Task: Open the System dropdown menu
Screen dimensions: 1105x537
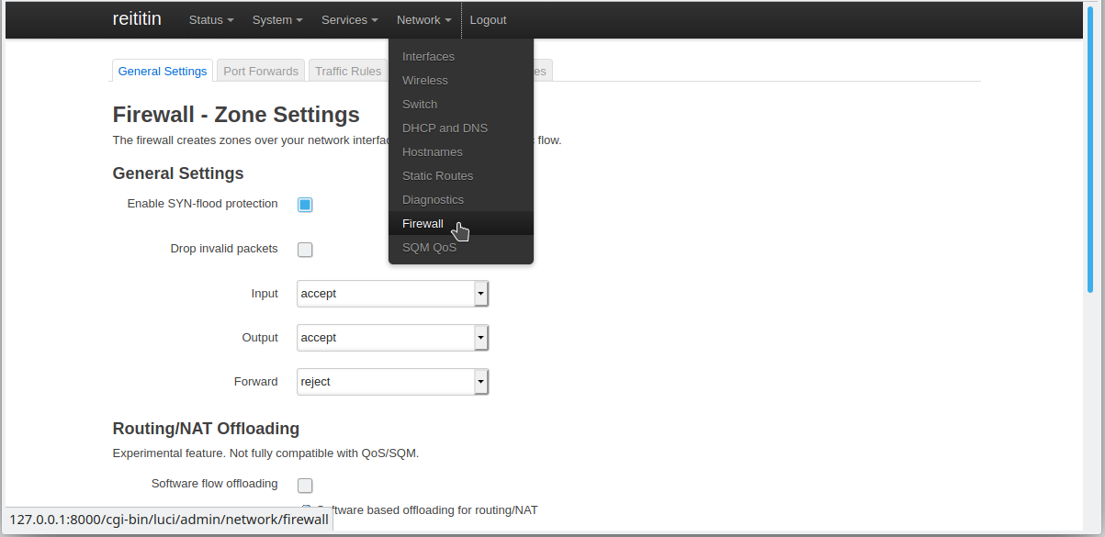Action: pos(277,20)
